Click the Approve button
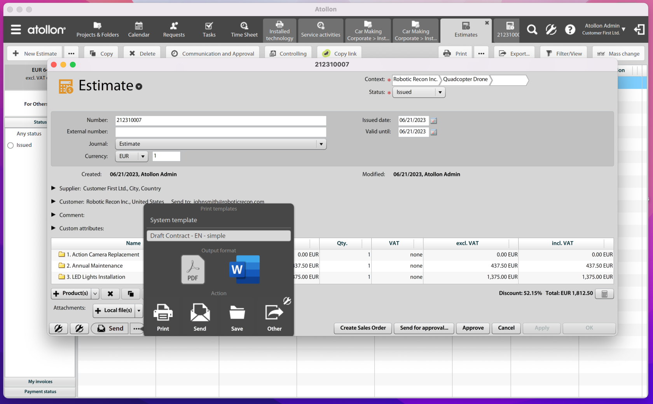Image resolution: width=653 pixels, height=404 pixels. 473,328
